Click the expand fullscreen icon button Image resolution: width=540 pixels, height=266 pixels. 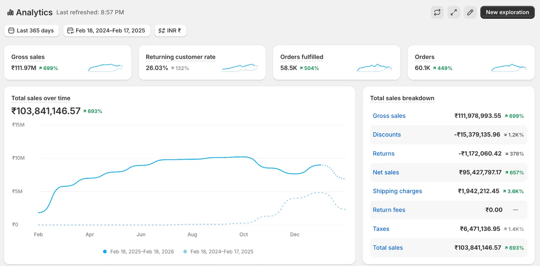pyautogui.click(x=454, y=12)
